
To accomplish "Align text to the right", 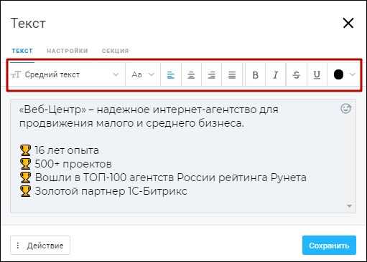I will point(211,75).
